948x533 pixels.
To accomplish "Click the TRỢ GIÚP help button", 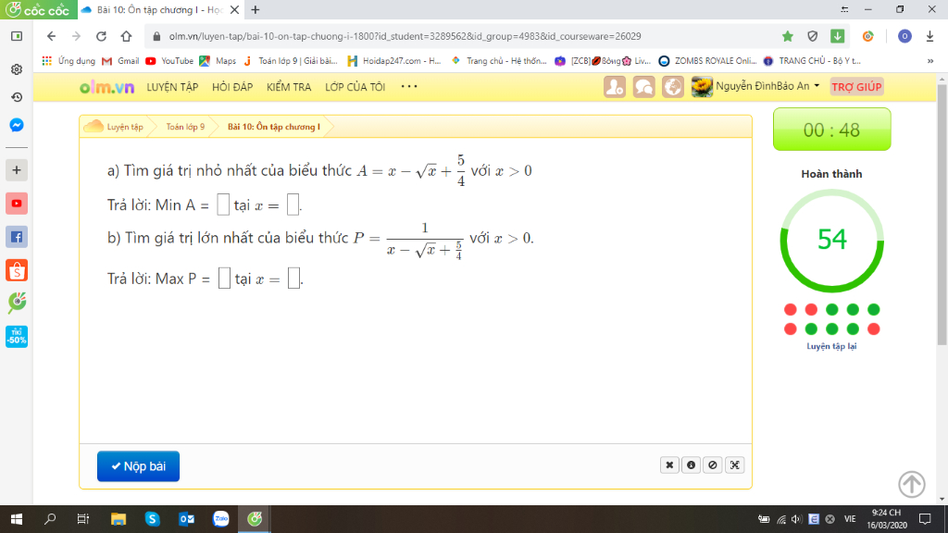I will pyautogui.click(x=856, y=87).
